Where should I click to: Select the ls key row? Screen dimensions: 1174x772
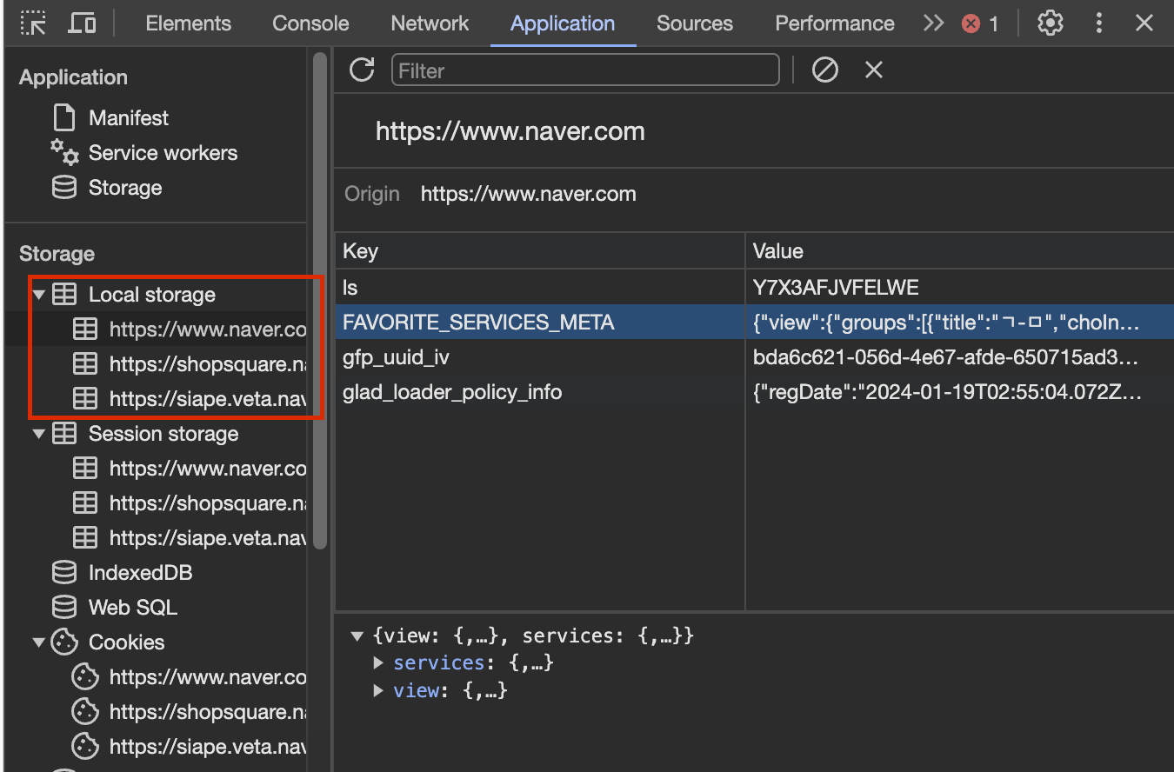point(539,288)
